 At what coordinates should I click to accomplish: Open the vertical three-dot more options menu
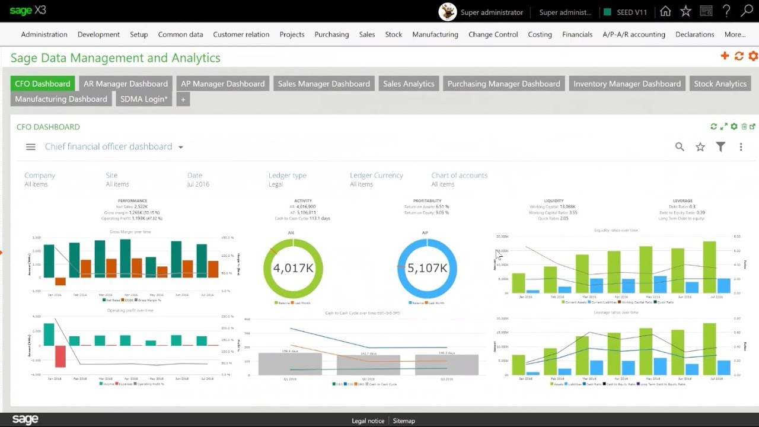click(x=741, y=147)
